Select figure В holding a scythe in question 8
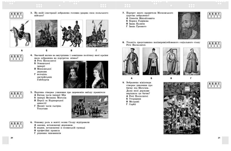231x151 pixels. 171,61
